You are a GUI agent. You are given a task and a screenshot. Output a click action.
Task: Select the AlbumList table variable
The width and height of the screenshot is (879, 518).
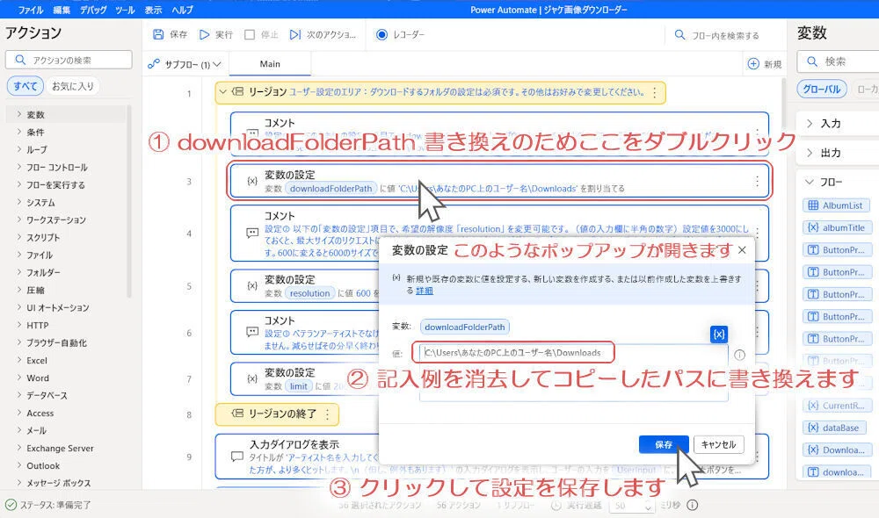point(837,205)
